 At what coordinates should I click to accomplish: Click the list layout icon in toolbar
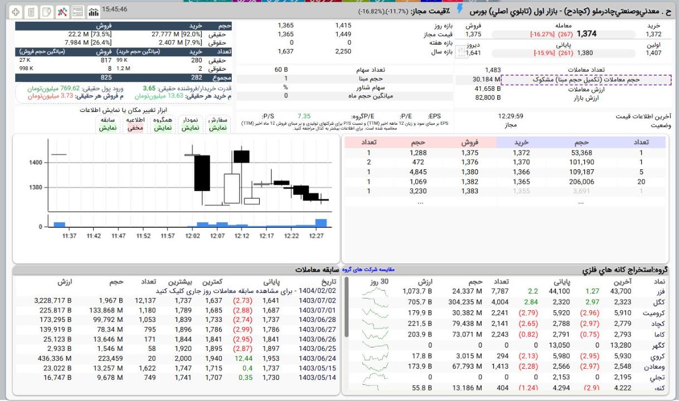click(78, 12)
